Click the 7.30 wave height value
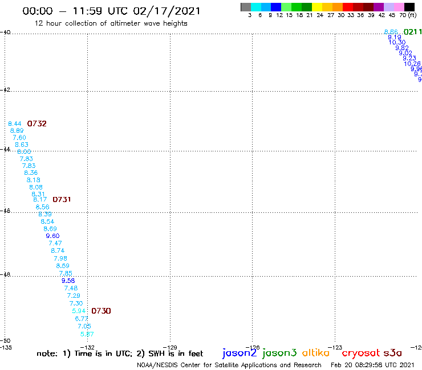422x370 pixels. (x=76, y=303)
